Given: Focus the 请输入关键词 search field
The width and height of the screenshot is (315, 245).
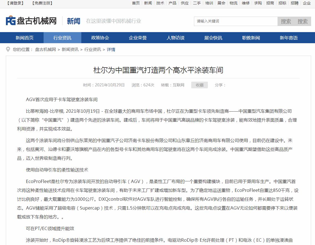Looking at the screenshot, I should click(236, 21).
